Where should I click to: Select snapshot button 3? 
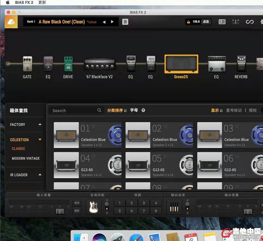(144, 203)
